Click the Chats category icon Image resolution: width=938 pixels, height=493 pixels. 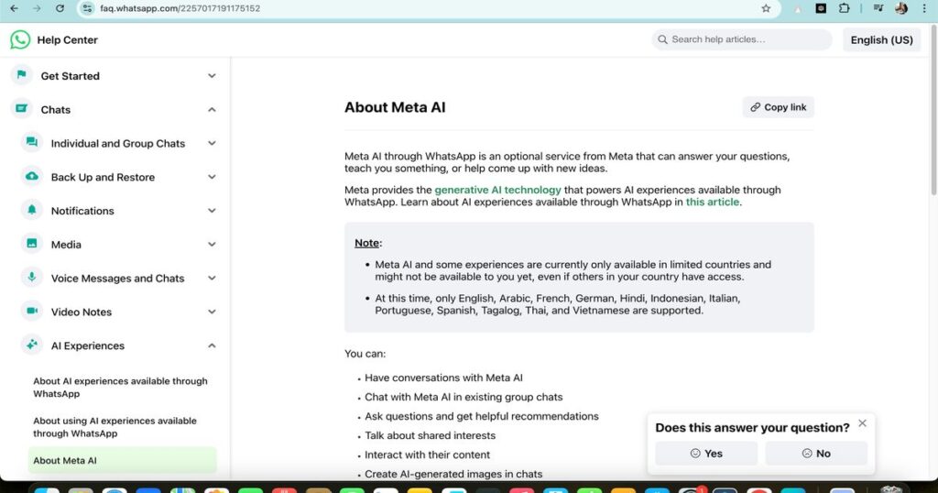coord(22,108)
